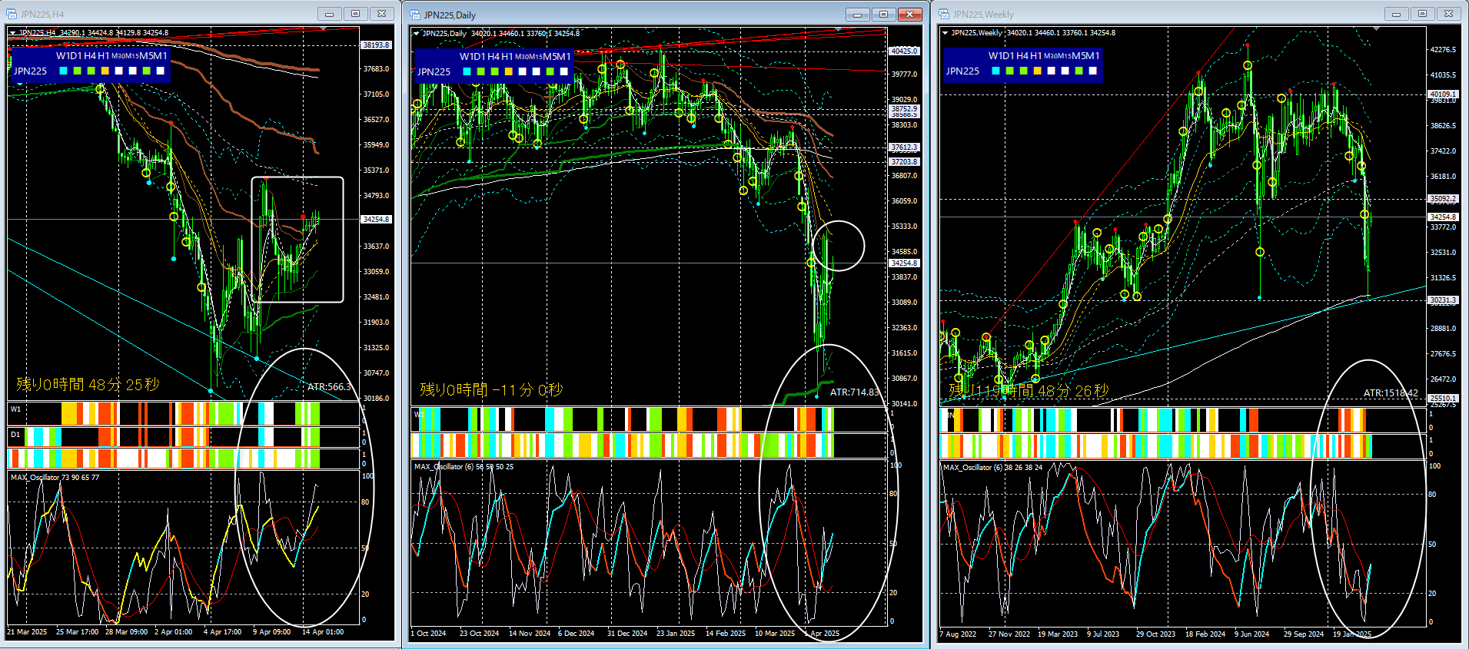Viewport: 1469px width, 649px height.
Task: Click the chart icon in JPN225,H4 title bar
Action: coord(12,14)
